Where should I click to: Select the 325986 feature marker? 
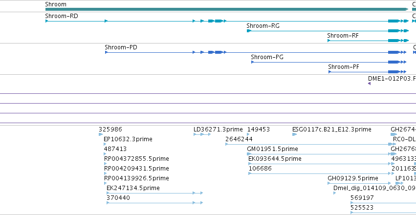(x=101, y=134)
